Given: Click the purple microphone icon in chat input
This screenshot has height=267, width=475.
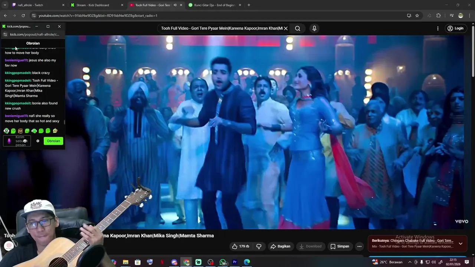Looking at the screenshot, I should click(9, 141).
